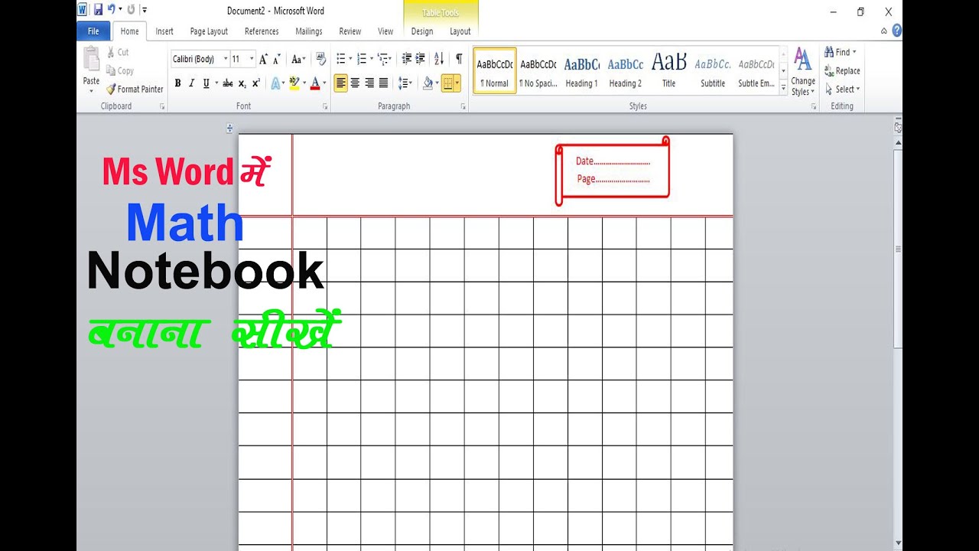Apply the Title style
The image size is (979, 551).
[x=669, y=71]
